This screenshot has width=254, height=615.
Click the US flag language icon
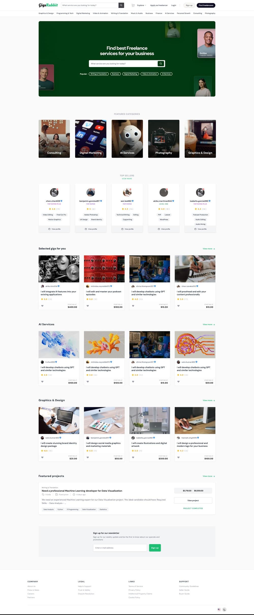pos(219,609)
